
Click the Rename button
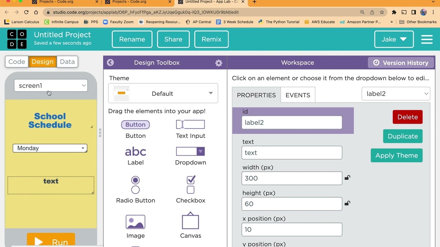tap(132, 39)
